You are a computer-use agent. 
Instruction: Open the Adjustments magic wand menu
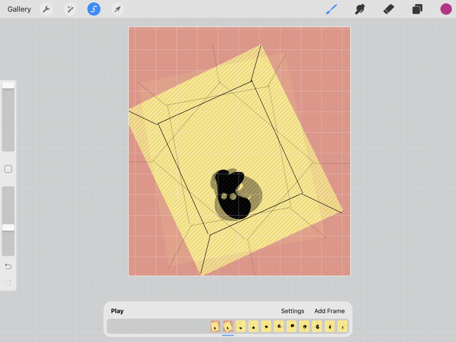pyautogui.click(x=70, y=9)
